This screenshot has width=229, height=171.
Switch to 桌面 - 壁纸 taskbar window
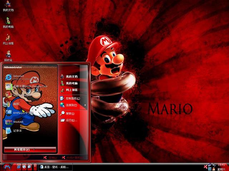pos(55,167)
